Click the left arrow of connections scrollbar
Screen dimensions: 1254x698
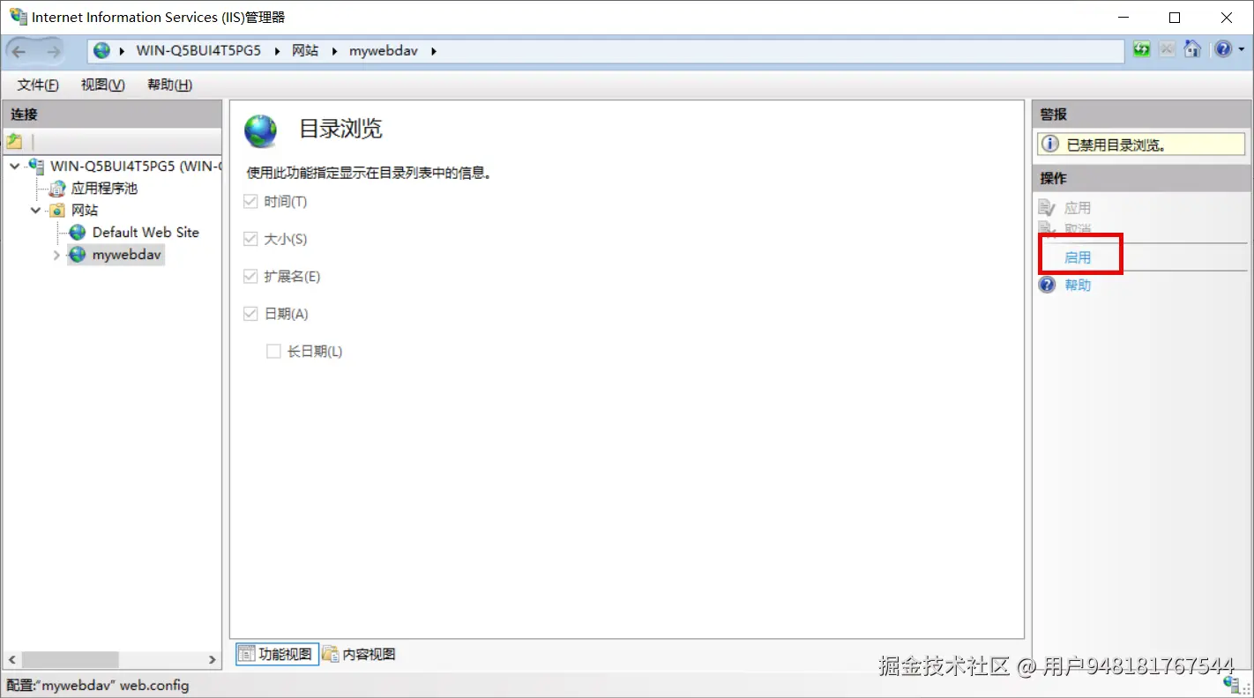click(x=11, y=659)
